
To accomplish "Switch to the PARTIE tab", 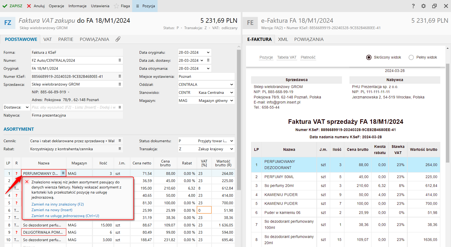I will point(66,39).
